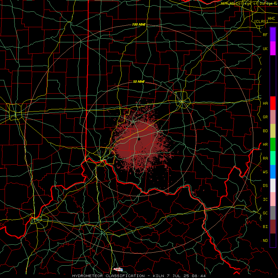Click the "KILN" radar site identifier

point(158,276)
